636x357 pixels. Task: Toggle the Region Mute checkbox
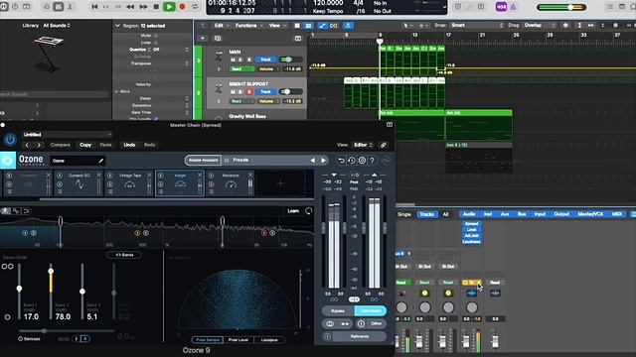coord(156,36)
